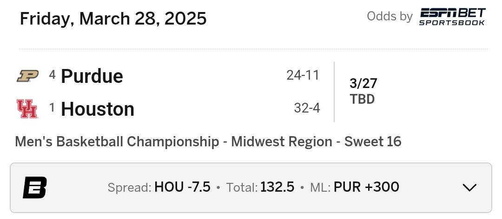502x219 pixels.
Task: Click Houston's seed number 1
Action: [53, 107]
